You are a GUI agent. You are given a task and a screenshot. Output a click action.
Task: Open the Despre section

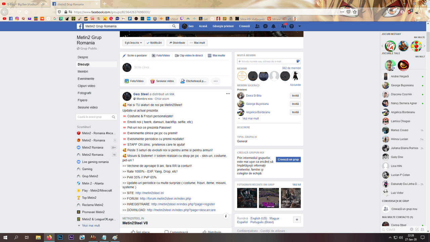[97, 57]
